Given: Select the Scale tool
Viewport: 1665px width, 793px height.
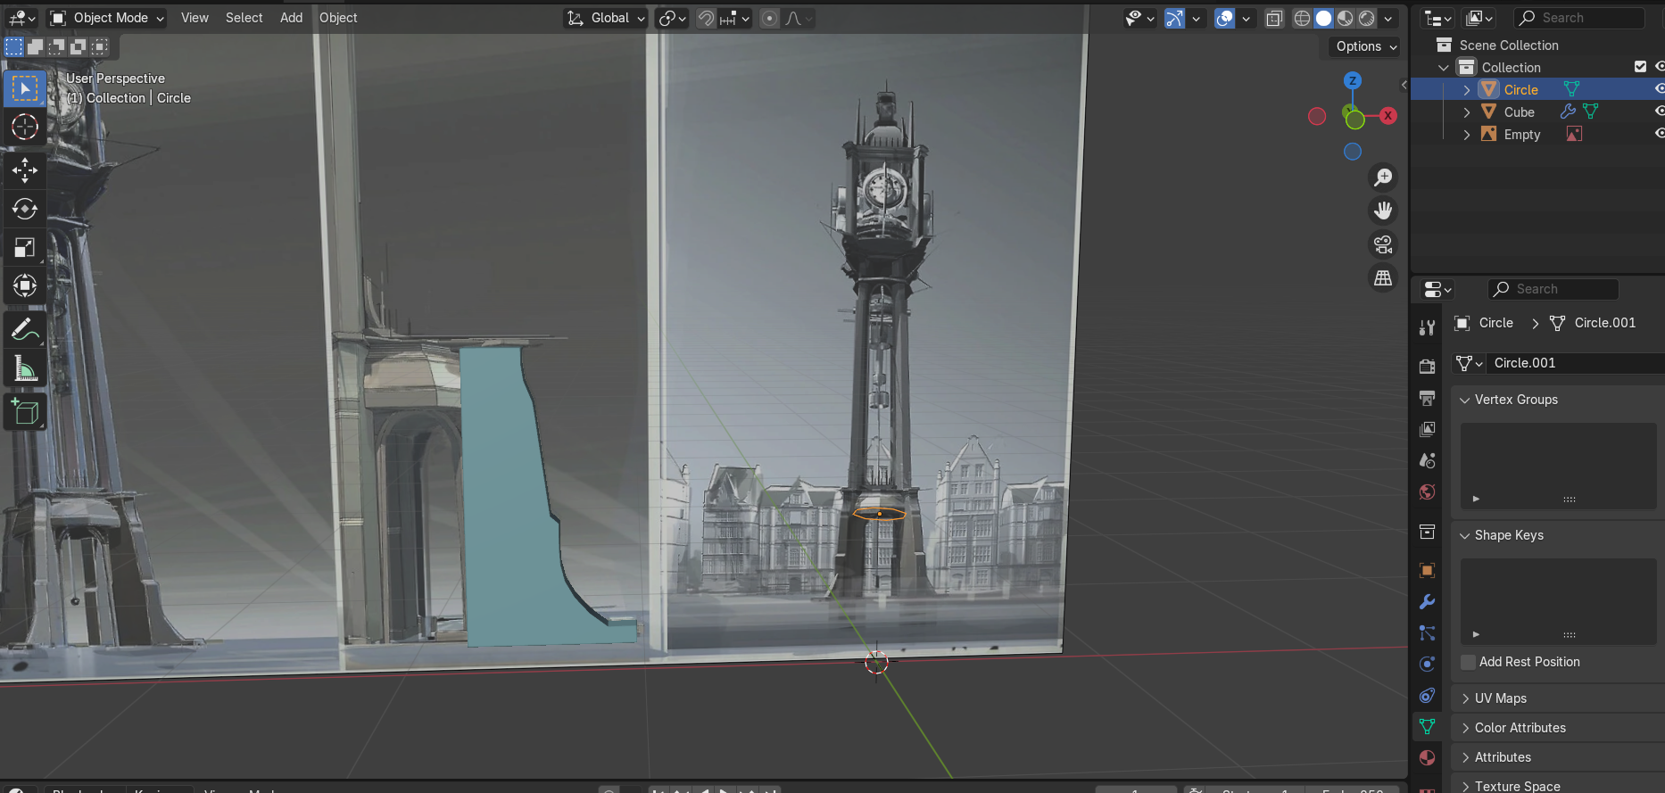Looking at the screenshot, I should [24, 248].
